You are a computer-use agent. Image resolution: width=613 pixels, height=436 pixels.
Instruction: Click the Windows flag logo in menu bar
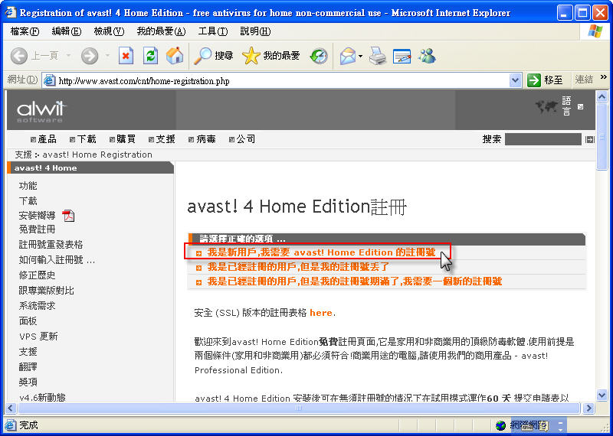(x=595, y=31)
